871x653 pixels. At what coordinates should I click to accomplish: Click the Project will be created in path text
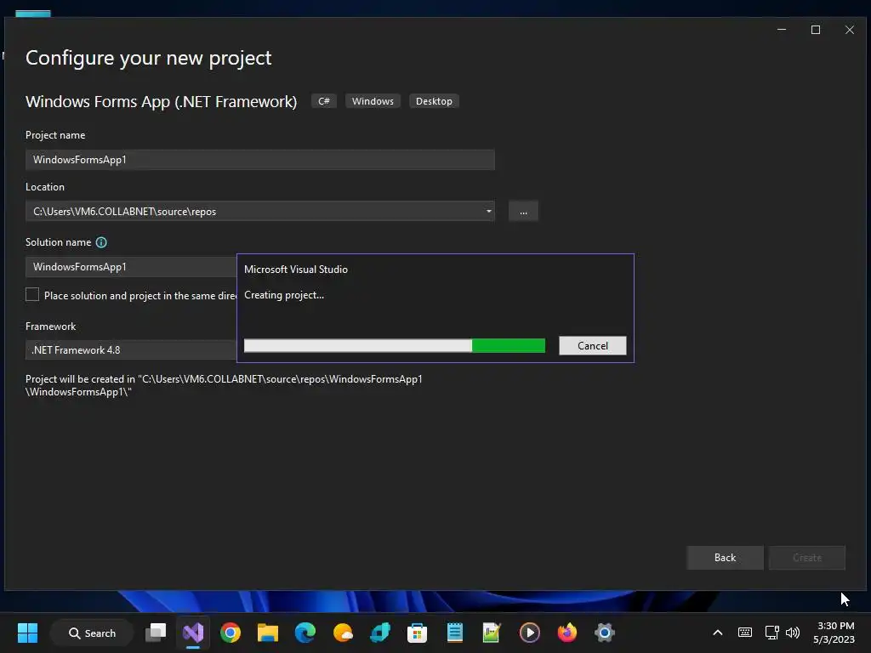pyautogui.click(x=224, y=385)
